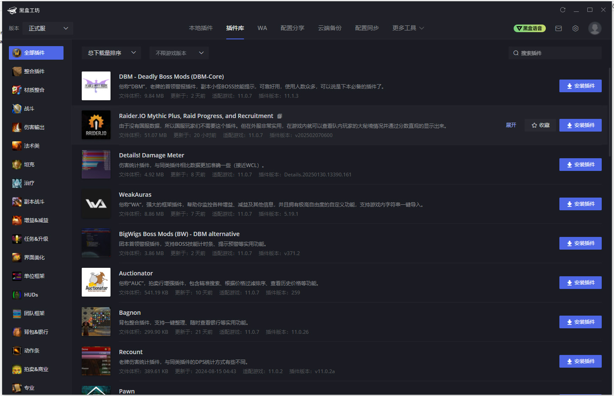Expand the 更多工具 menu
The image size is (614, 396).
click(x=408, y=28)
